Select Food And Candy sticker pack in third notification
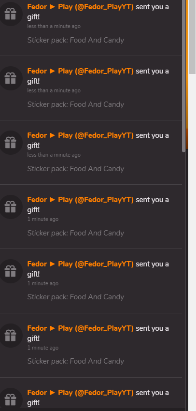This screenshot has height=411, width=196. coord(76,169)
